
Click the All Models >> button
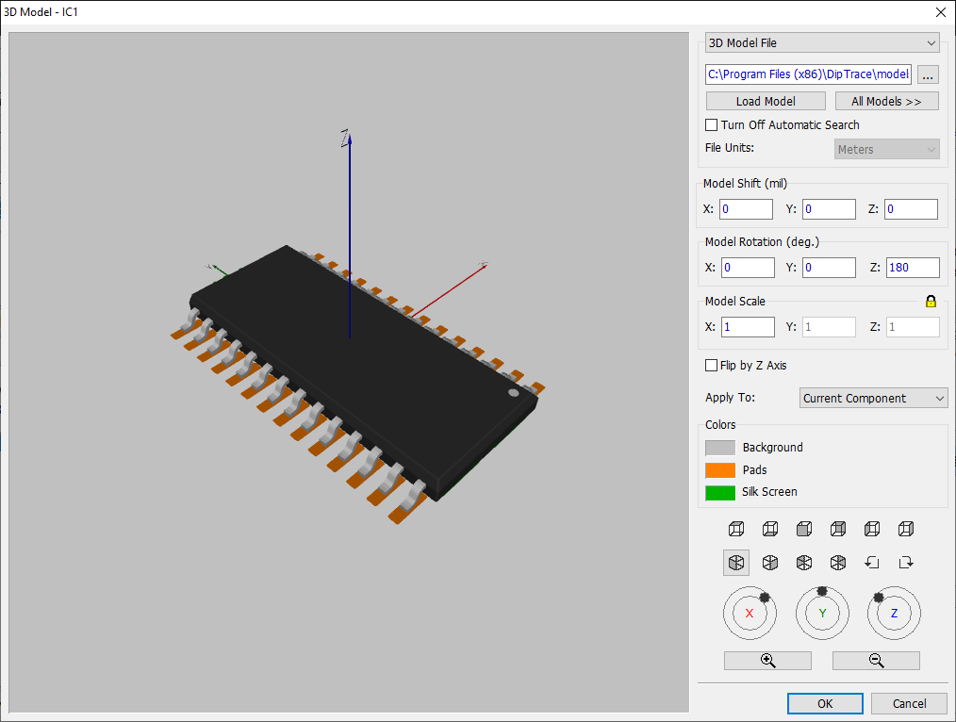(886, 101)
